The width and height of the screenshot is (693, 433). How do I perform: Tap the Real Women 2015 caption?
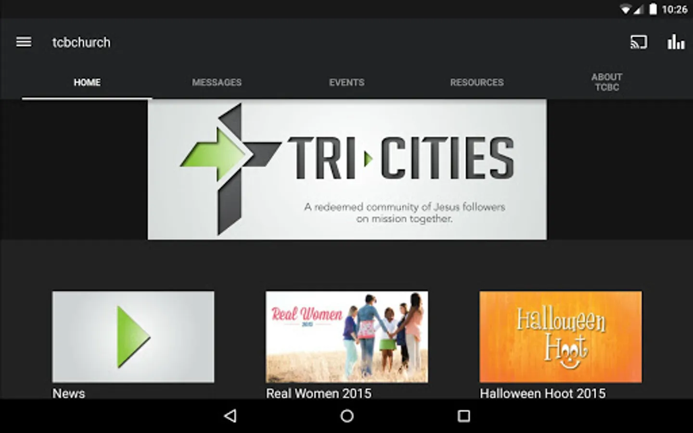pos(319,393)
